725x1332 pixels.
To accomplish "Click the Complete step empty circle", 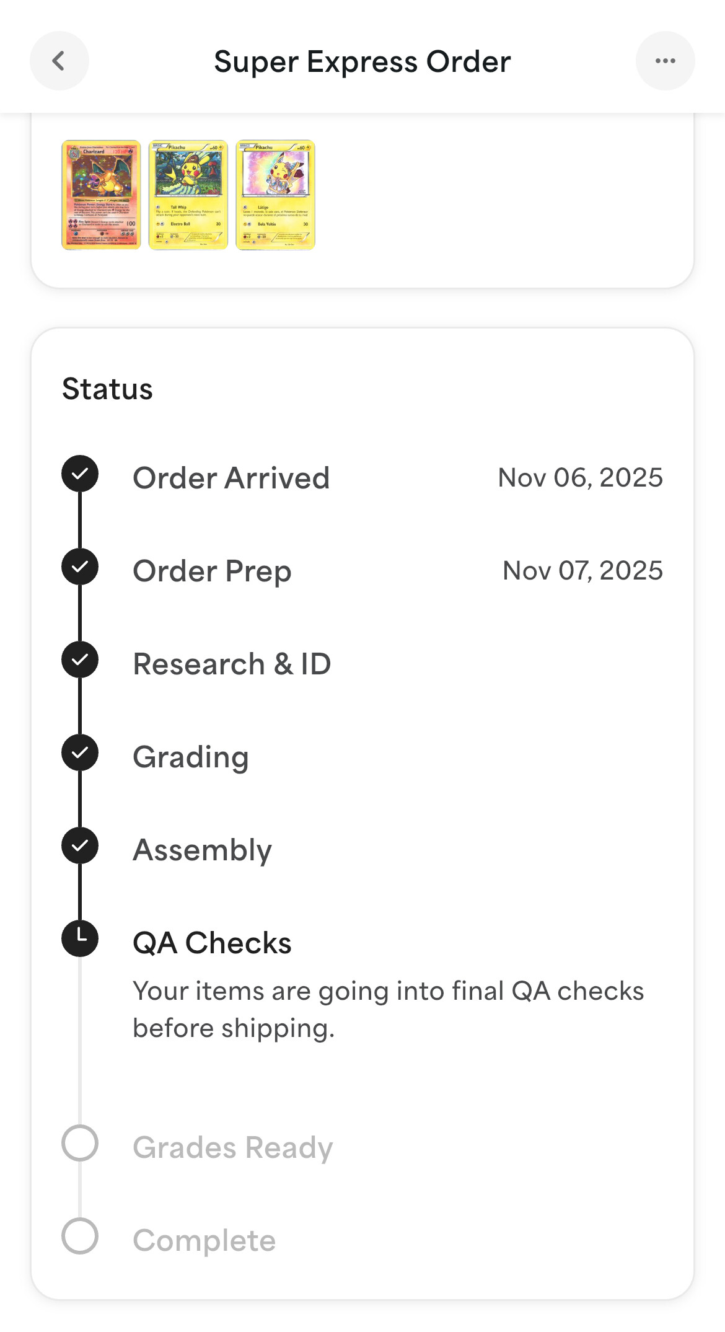I will click(x=80, y=1237).
